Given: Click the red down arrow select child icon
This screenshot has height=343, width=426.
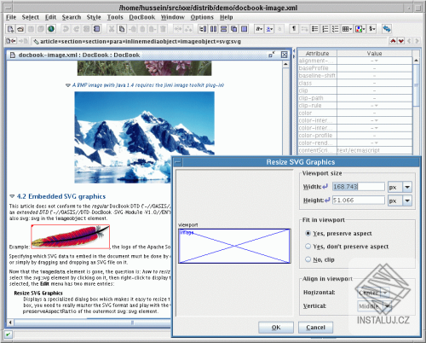Looking at the screenshot, I should (400, 41).
